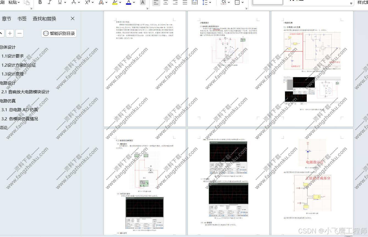Open font dialog launcher
368x237 pixels.
(x=147, y=8)
